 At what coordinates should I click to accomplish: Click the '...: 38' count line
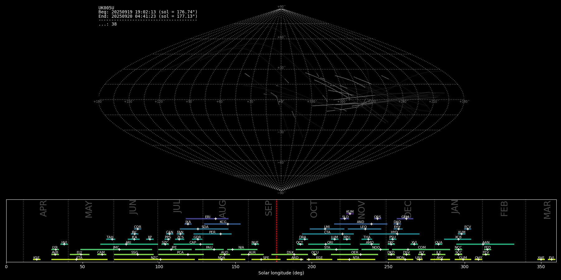point(108,24)
